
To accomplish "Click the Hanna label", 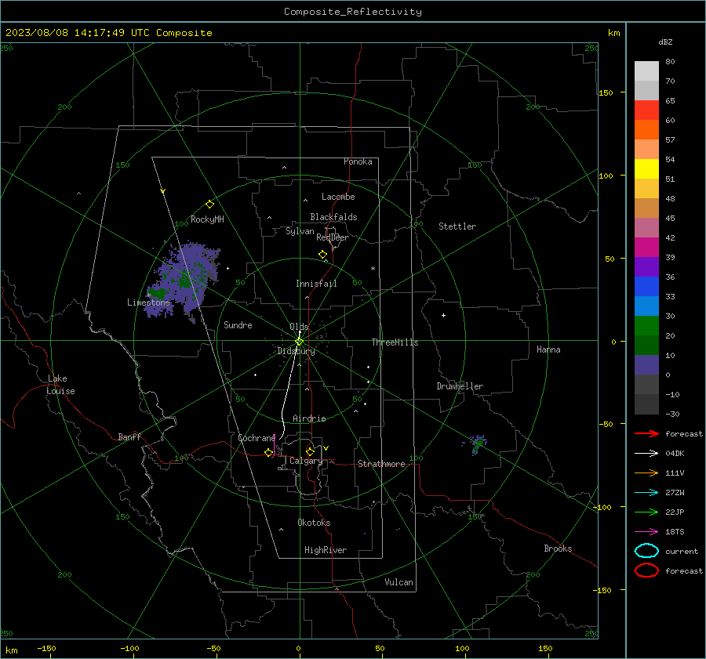I will [x=548, y=349].
